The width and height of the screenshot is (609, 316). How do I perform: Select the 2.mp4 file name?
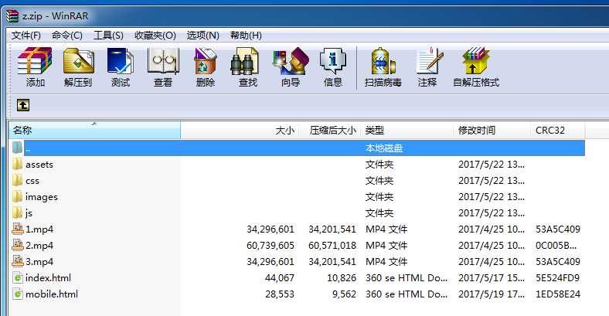pos(39,246)
